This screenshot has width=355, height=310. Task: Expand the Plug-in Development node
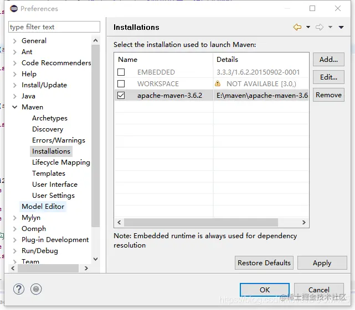[x=15, y=240]
